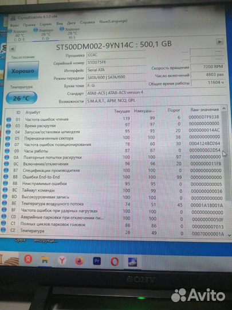Click status icon for Частота ошибок при ударных нагрузках
The width and height of the screenshot is (232, 310).
4,210
